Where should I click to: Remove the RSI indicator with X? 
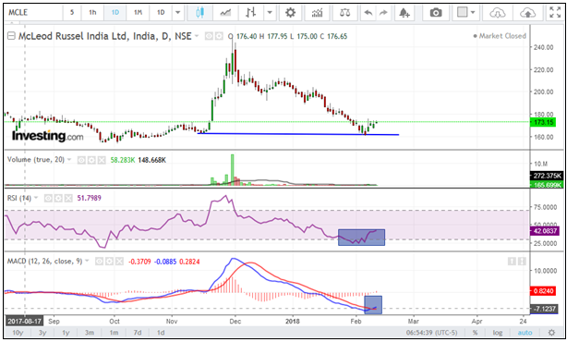click(68, 198)
